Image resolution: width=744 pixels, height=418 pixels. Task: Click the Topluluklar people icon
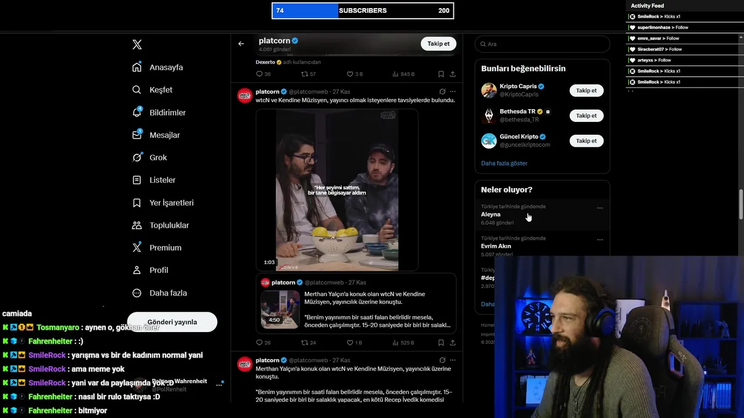click(x=137, y=225)
